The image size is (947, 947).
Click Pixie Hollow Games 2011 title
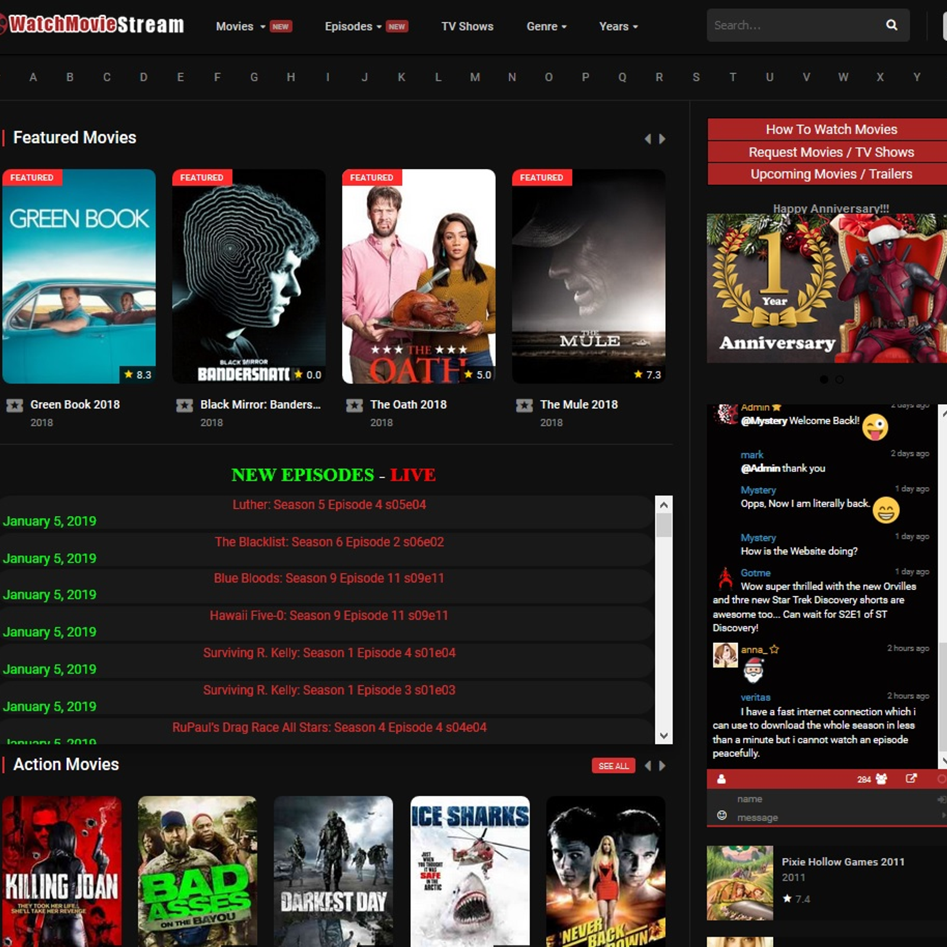click(x=843, y=862)
